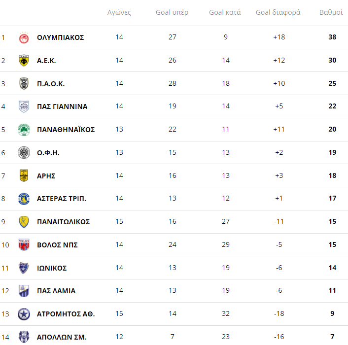348x345 pixels.
Task: Click the Goal διαφορά column header
Action: click(278, 12)
